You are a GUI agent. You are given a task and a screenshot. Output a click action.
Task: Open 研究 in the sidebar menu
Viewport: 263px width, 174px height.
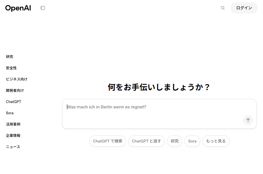[10, 57]
